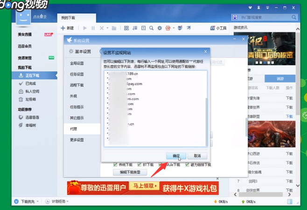Close the bottom advertisement banner
This screenshot has height=210, width=307.
(x=217, y=179)
